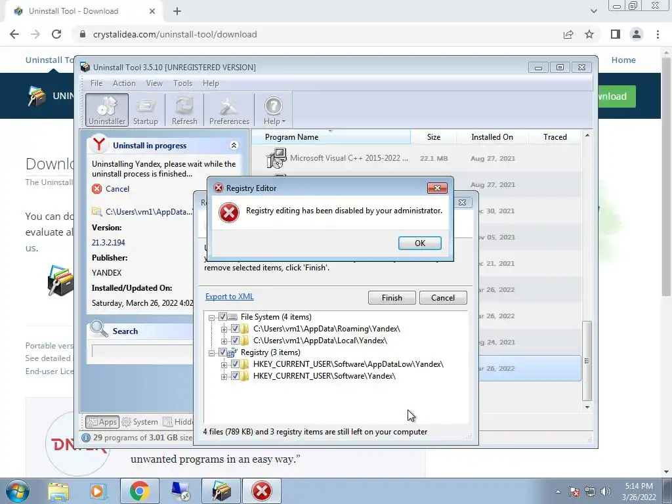This screenshot has width=672, height=504.
Task: Open the Export to XML link
Action: point(229,297)
